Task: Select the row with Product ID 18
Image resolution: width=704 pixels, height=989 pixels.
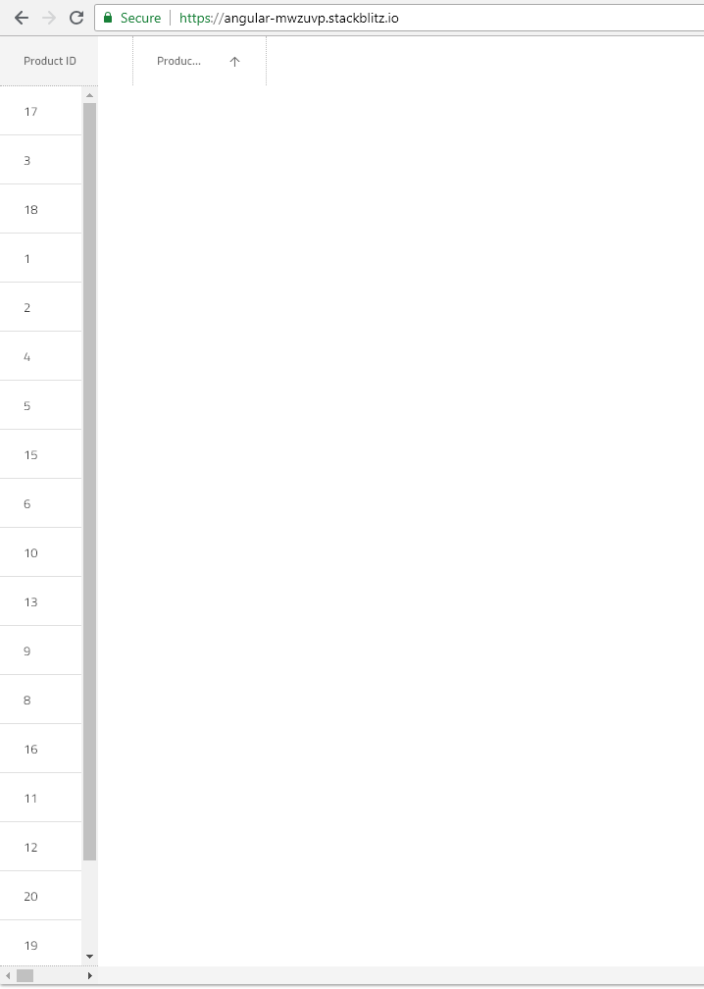Action: point(41,209)
